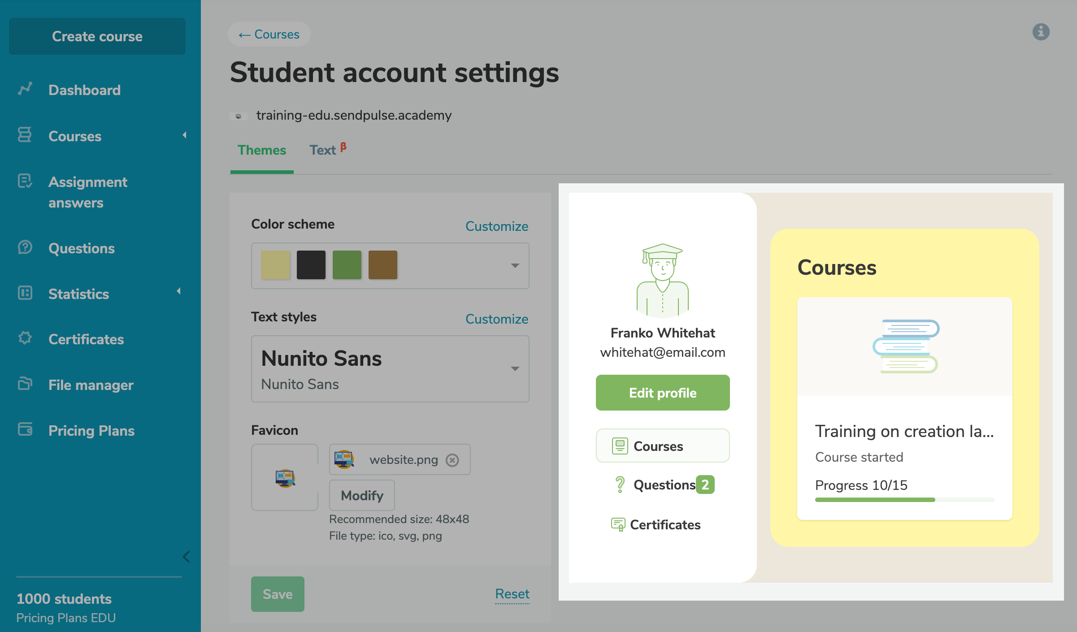Click the File manager folder icon
This screenshot has height=632, width=1077.
25,384
